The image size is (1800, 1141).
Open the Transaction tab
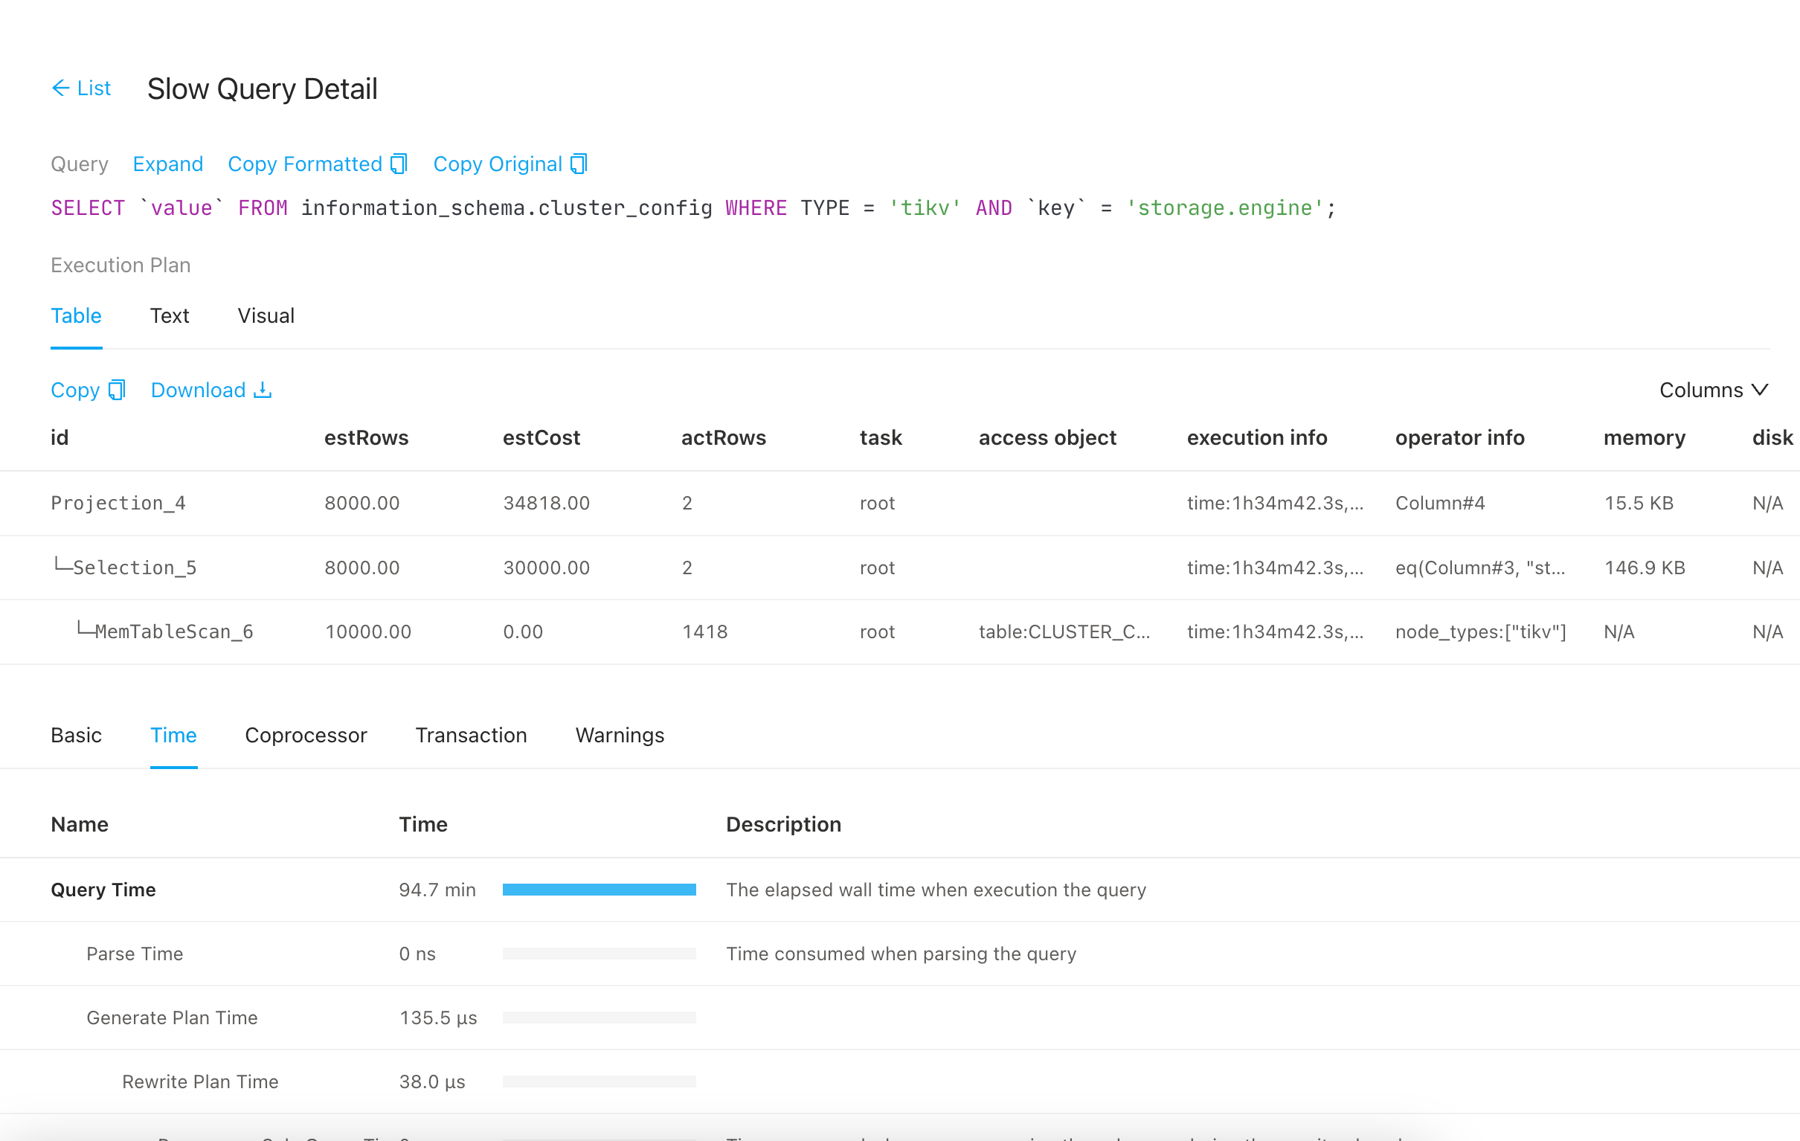[471, 735]
